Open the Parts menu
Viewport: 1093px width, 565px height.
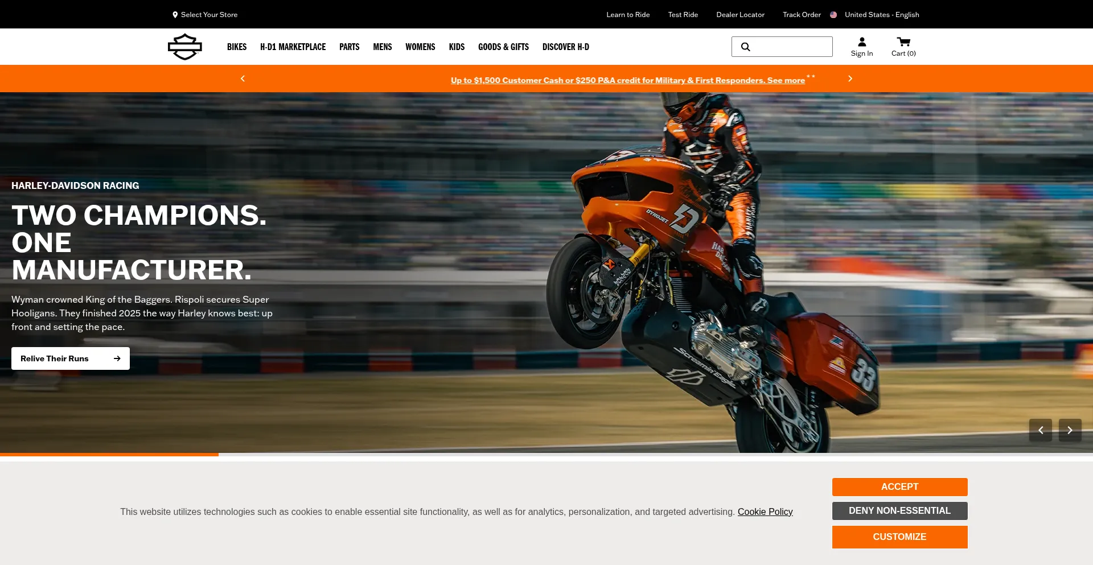[349, 47]
